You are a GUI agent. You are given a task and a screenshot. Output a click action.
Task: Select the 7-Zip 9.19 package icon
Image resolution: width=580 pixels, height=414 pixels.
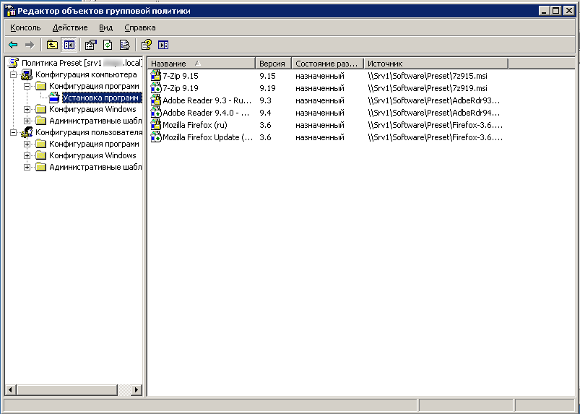tap(155, 88)
